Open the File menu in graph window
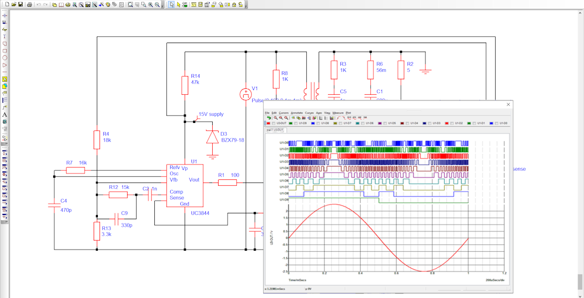This screenshot has height=298, width=584. pyautogui.click(x=267, y=113)
